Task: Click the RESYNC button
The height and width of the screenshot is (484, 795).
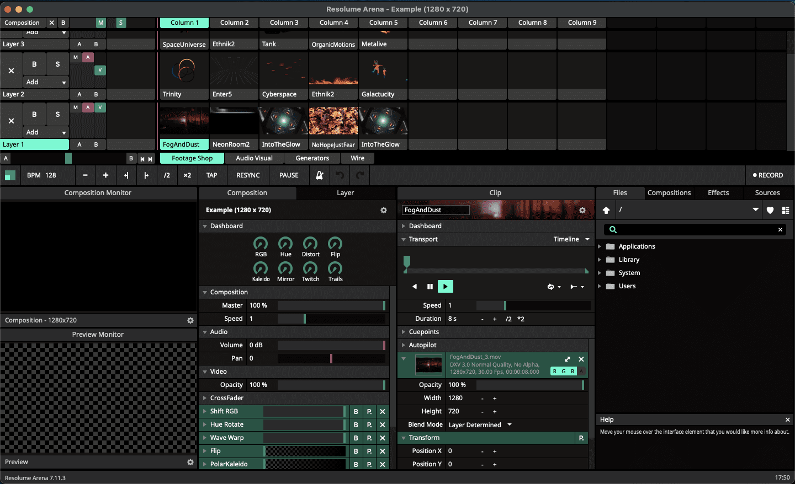Action: click(x=248, y=175)
